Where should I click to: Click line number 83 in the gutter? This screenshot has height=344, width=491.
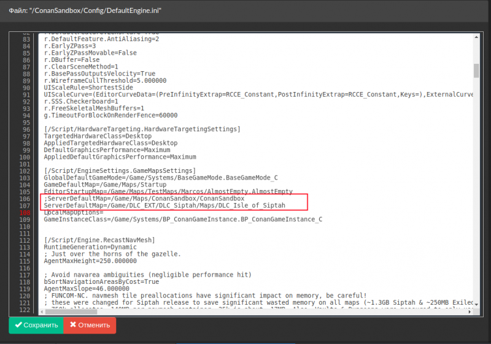[26, 39]
